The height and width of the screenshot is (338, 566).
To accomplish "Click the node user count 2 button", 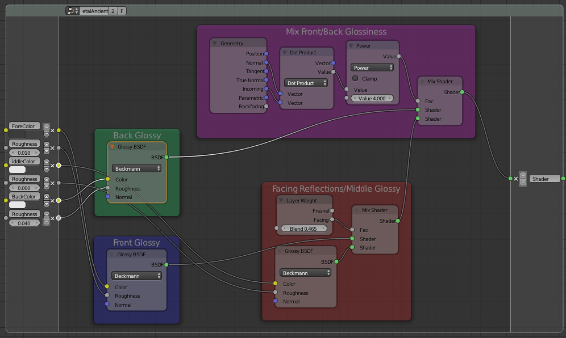I will [x=113, y=11].
